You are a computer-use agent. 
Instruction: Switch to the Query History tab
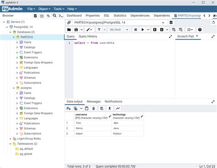(x=88, y=37)
